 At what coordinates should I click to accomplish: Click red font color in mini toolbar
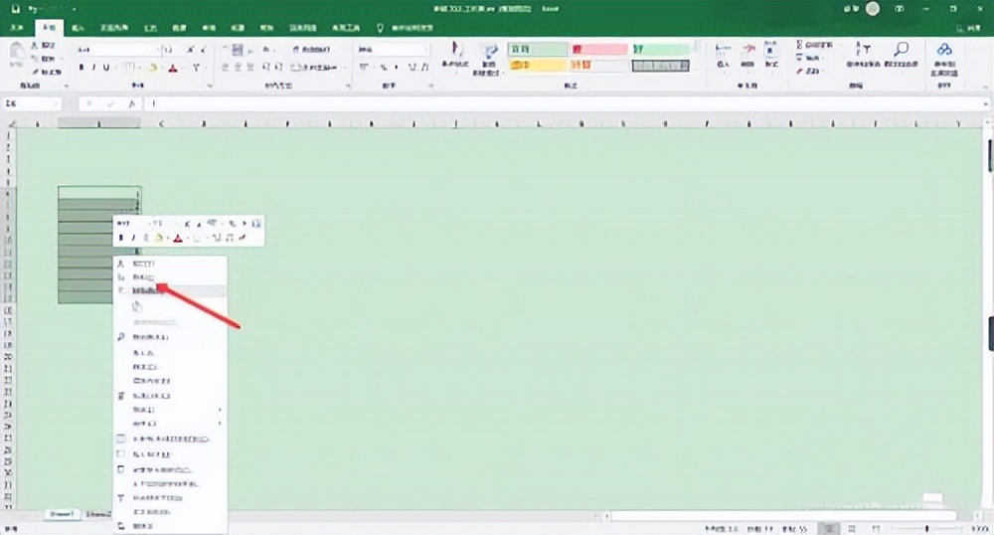(178, 238)
